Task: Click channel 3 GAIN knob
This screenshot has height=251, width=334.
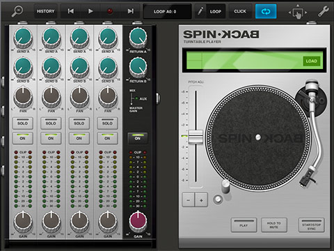Action: point(79,222)
